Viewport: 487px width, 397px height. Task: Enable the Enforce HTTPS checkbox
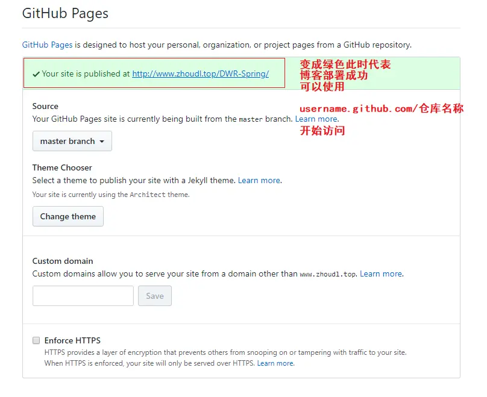[x=36, y=340]
